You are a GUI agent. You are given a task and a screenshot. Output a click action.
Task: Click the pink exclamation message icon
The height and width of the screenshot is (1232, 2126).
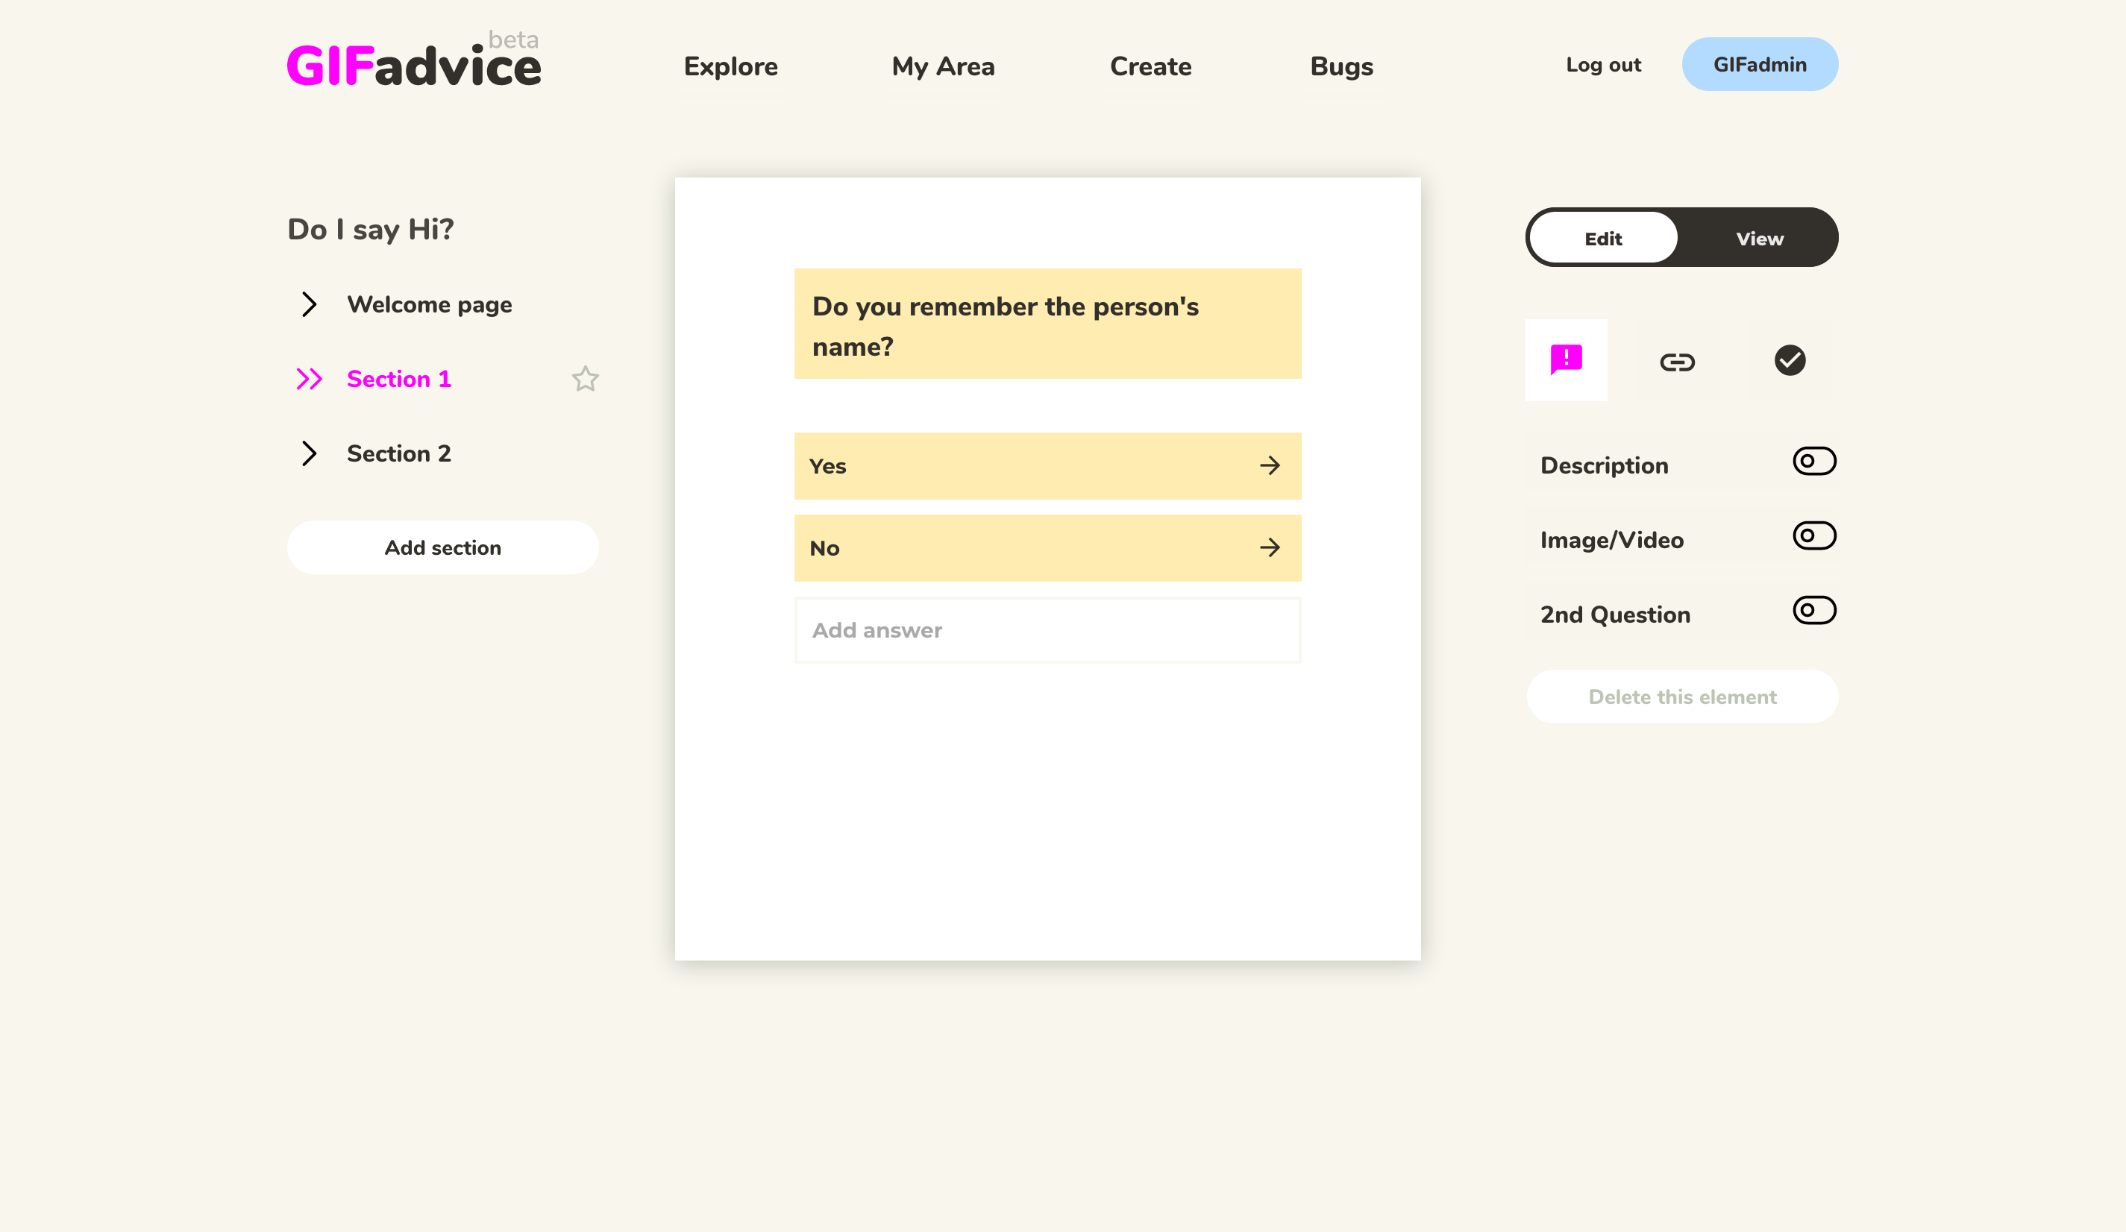[1566, 360]
